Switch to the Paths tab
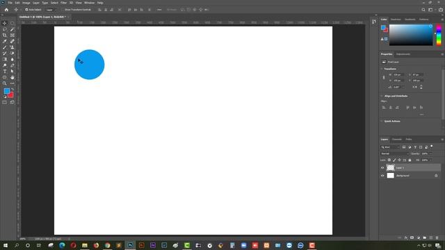The width and height of the screenshot is (445, 250). 409,140
